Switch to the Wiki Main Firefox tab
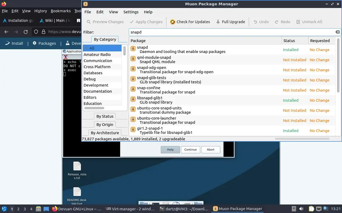The width and height of the screenshot is (342, 213). 55,21
